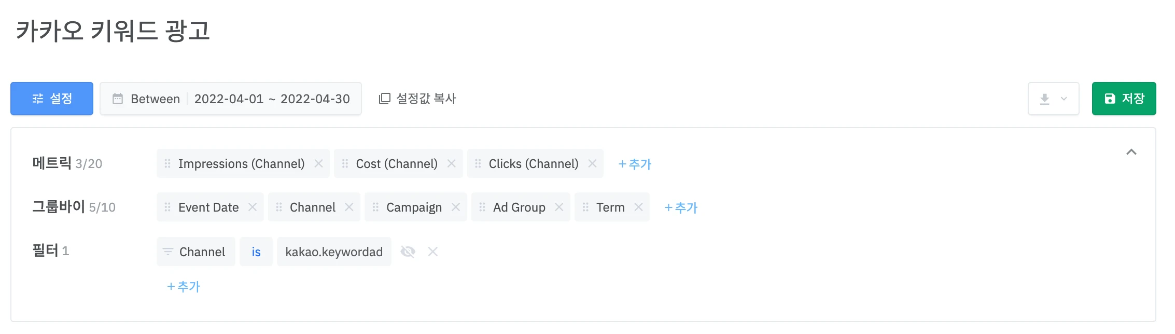This screenshot has height=334, width=1175.
Task: Click the calendar icon in date range
Action: [x=118, y=99]
